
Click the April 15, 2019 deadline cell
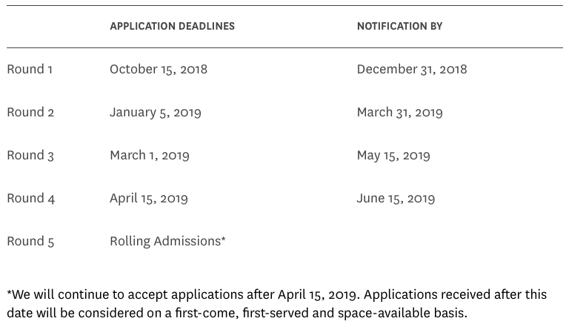point(149,198)
